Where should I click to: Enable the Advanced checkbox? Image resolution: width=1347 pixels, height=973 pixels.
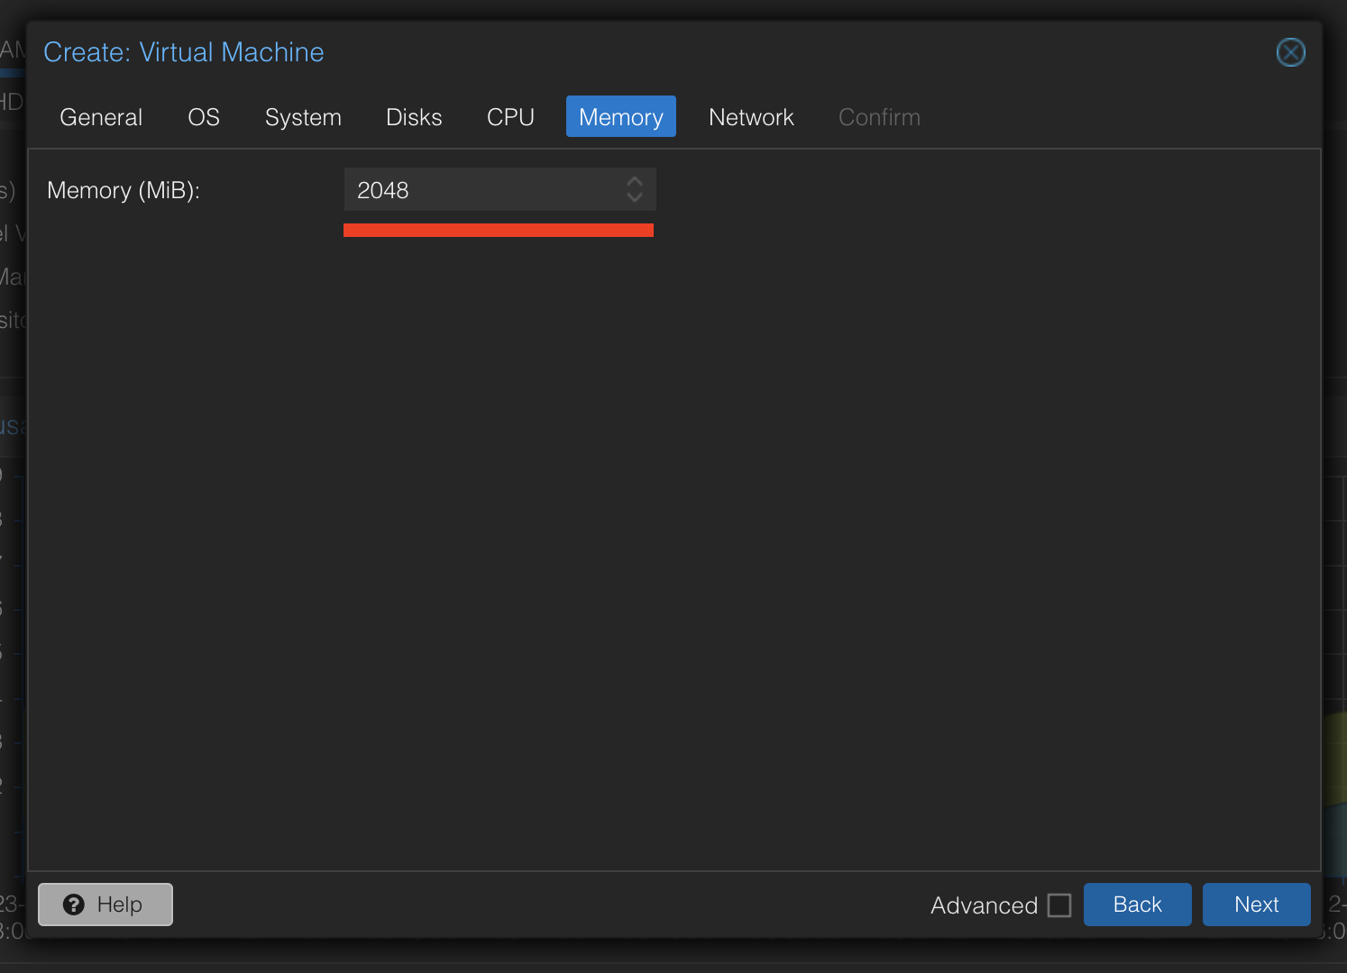point(1059,905)
